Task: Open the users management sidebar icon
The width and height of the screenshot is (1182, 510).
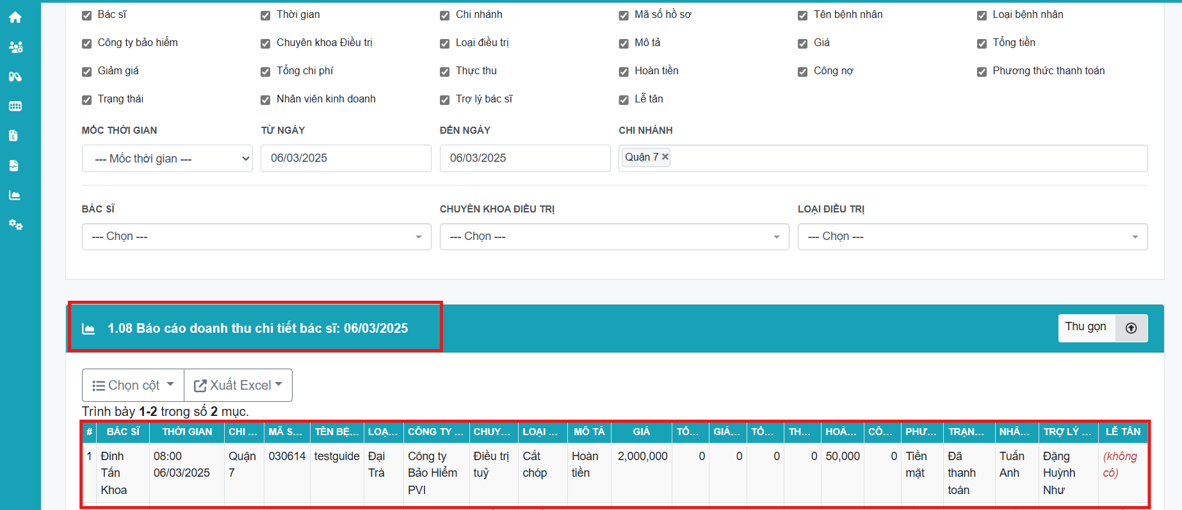Action: (x=15, y=47)
